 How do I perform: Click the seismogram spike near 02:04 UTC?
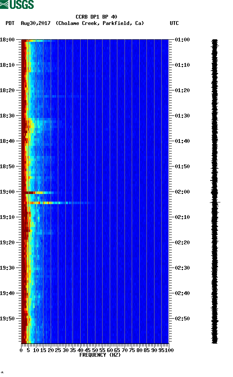click(x=215, y=202)
